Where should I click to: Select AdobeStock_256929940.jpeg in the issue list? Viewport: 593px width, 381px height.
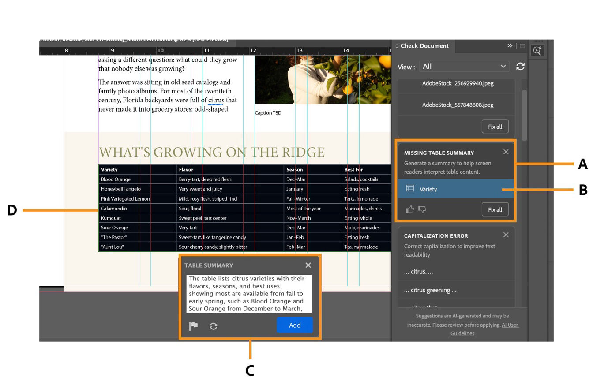[458, 83]
